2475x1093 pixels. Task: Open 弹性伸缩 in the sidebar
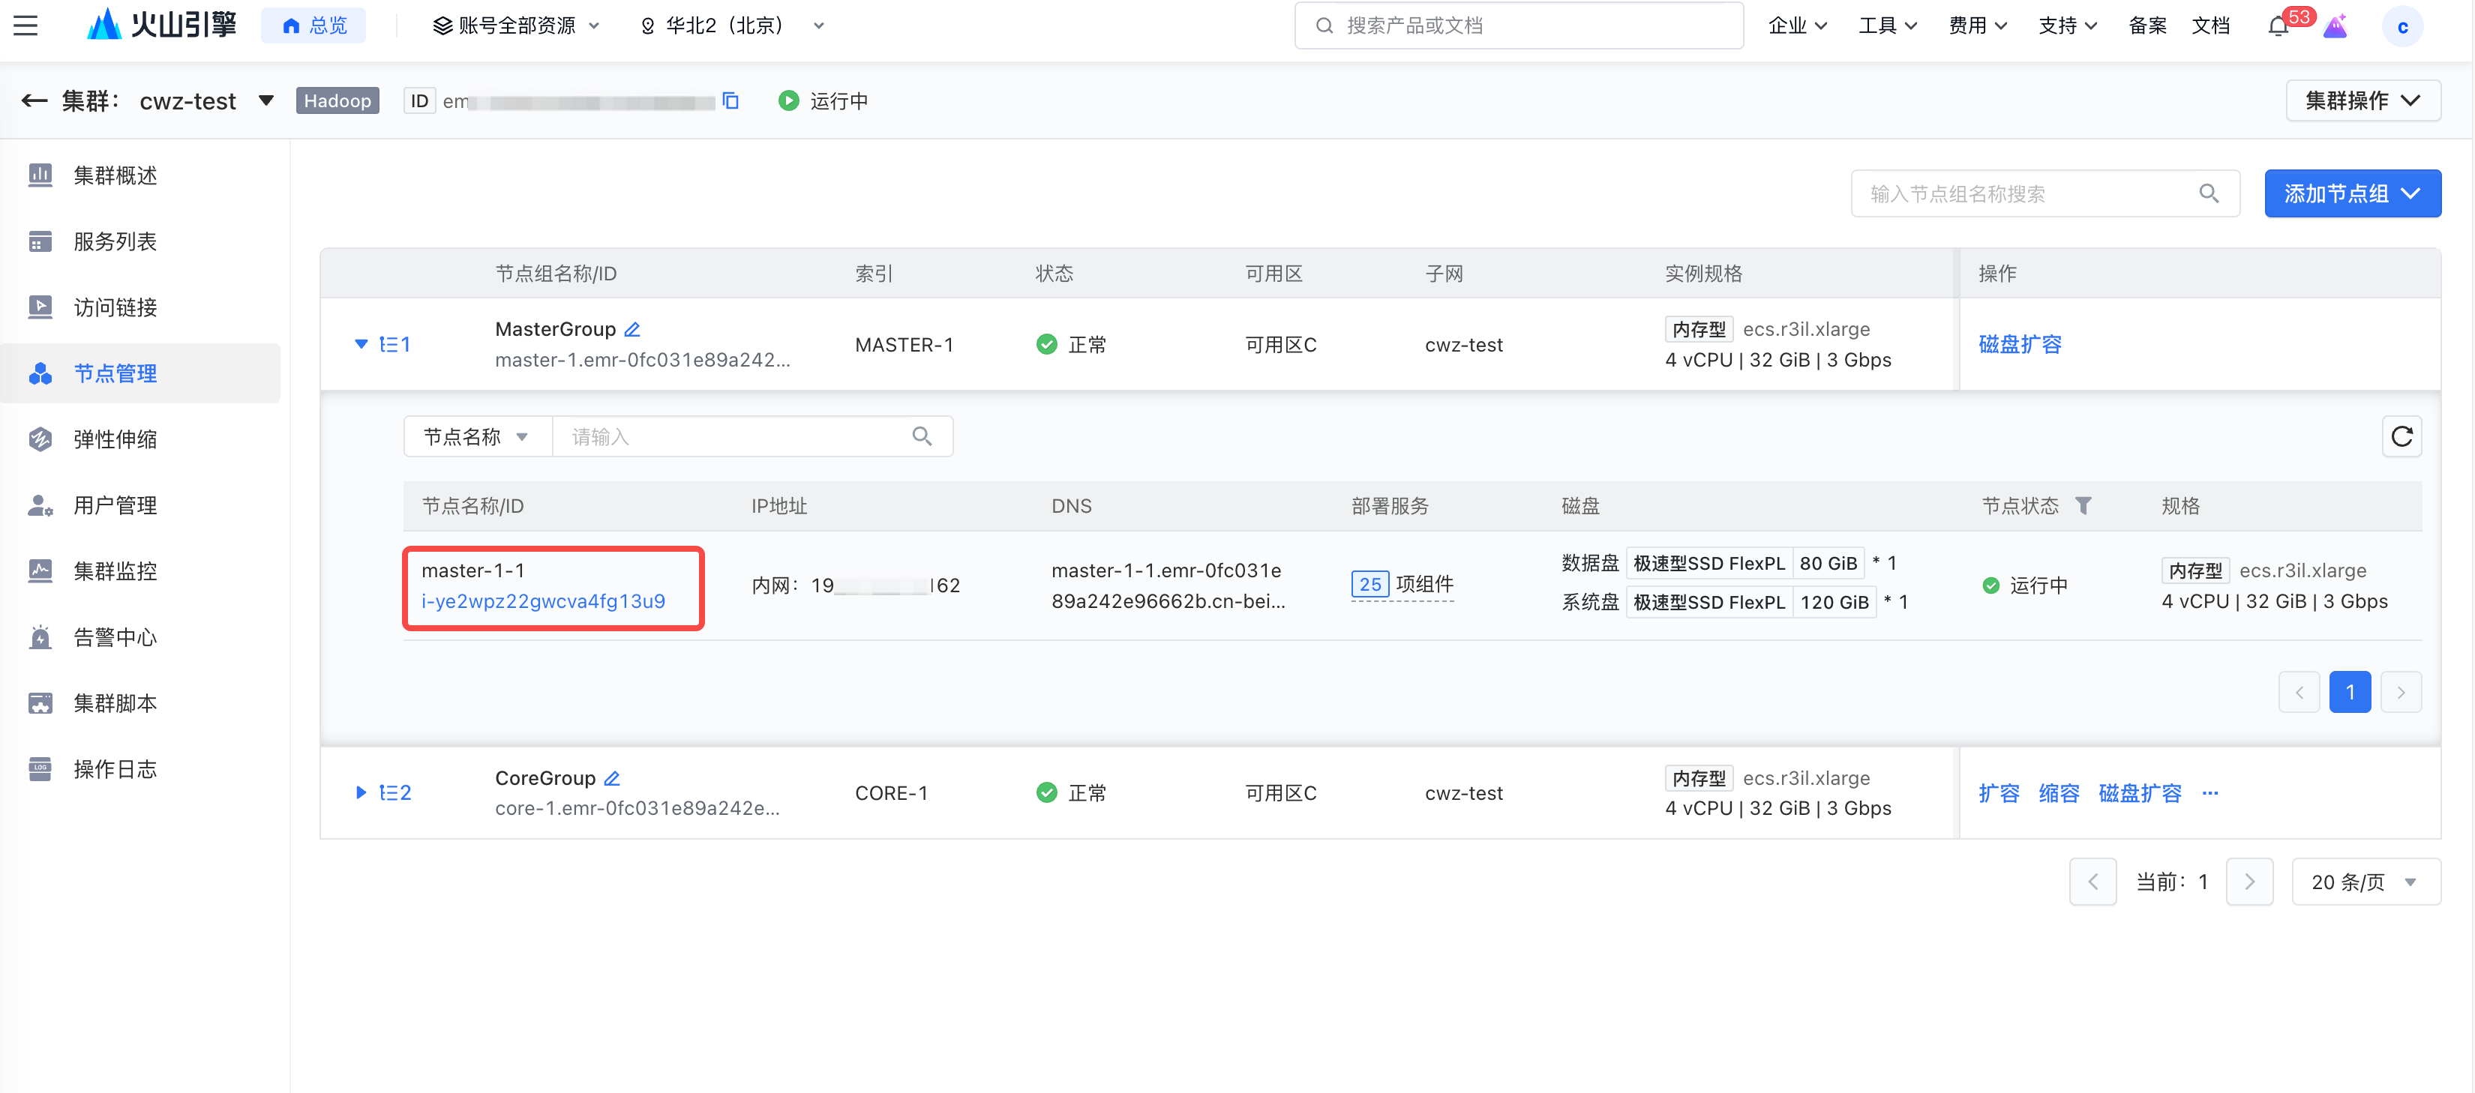[115, 440]
